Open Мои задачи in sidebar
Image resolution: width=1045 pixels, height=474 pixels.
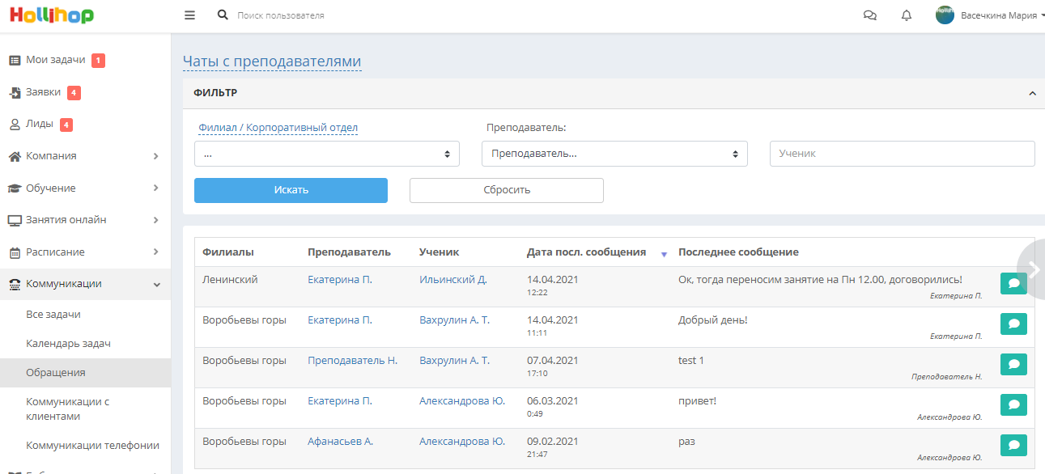(57, 60)
